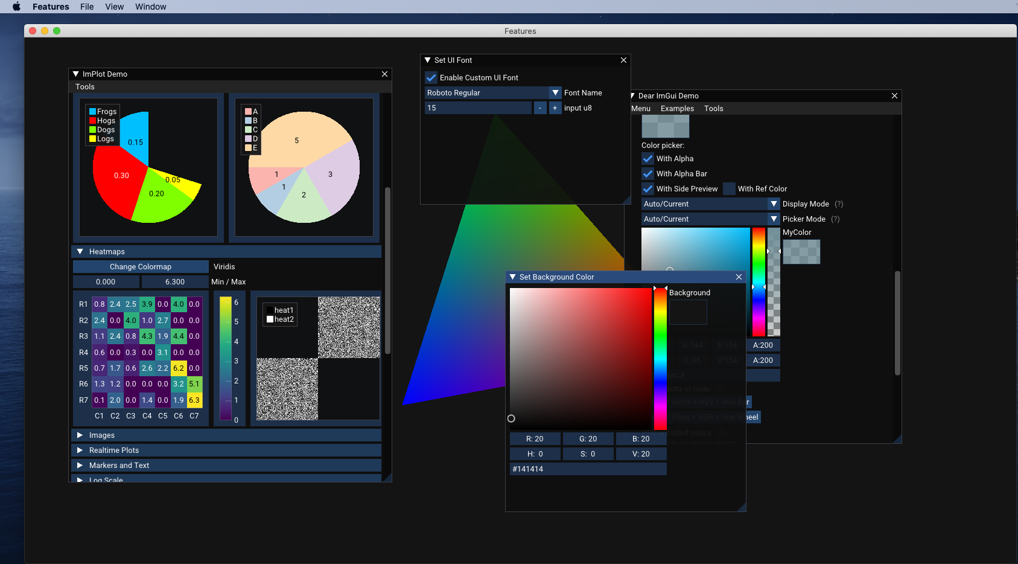This screenshot has width=1018, height=564.
Task: Toggle With Side Preview checkbox
Action: point(647,189)
